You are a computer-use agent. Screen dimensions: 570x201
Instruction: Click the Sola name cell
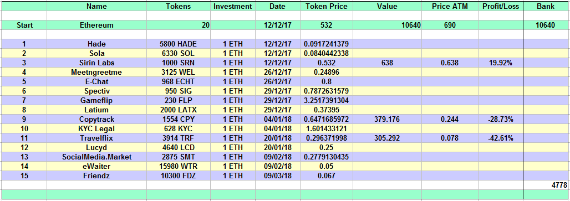click(96, 53)
